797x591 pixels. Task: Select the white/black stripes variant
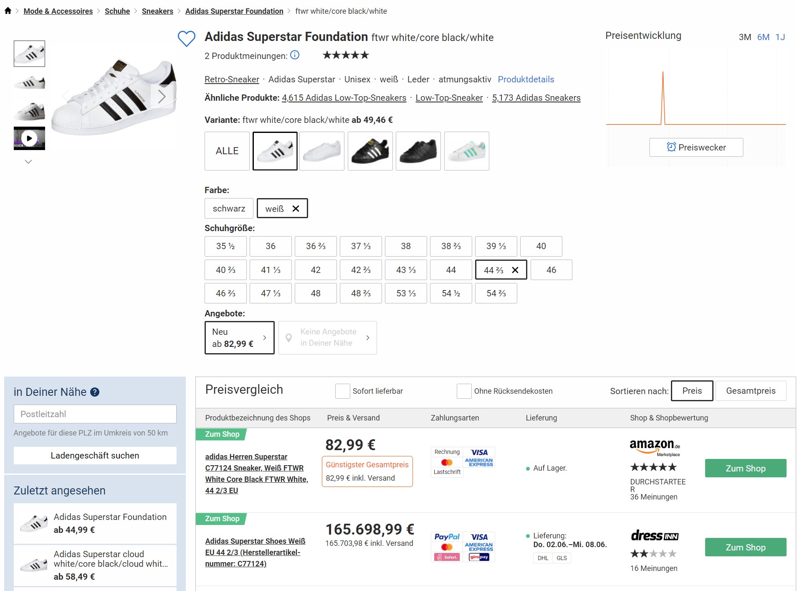click(x=275, y=151)
